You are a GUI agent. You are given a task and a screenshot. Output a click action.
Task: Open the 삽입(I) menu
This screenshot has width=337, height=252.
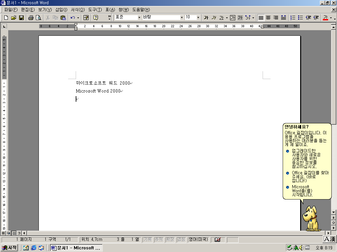[x=62, y=10]
